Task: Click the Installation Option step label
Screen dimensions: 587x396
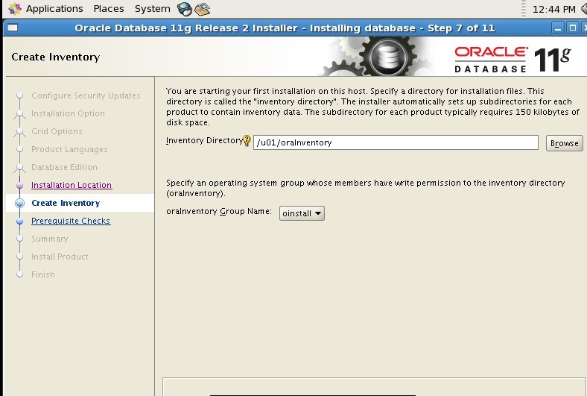Action: [68, 113]
